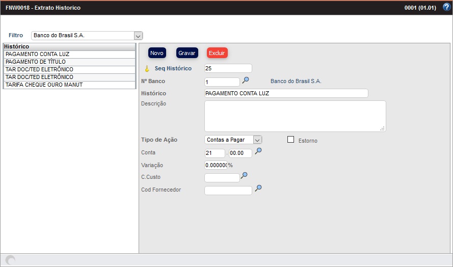Save record with Gravar button
The width and height of the screenshot is (453, 267).
187,53
